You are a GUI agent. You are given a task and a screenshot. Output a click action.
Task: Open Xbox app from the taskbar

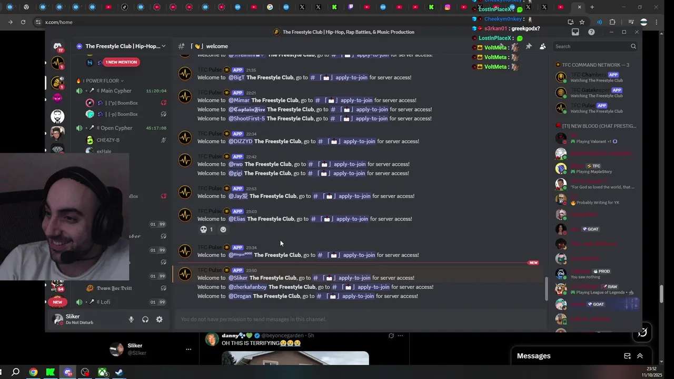click(x=102, y=372)
